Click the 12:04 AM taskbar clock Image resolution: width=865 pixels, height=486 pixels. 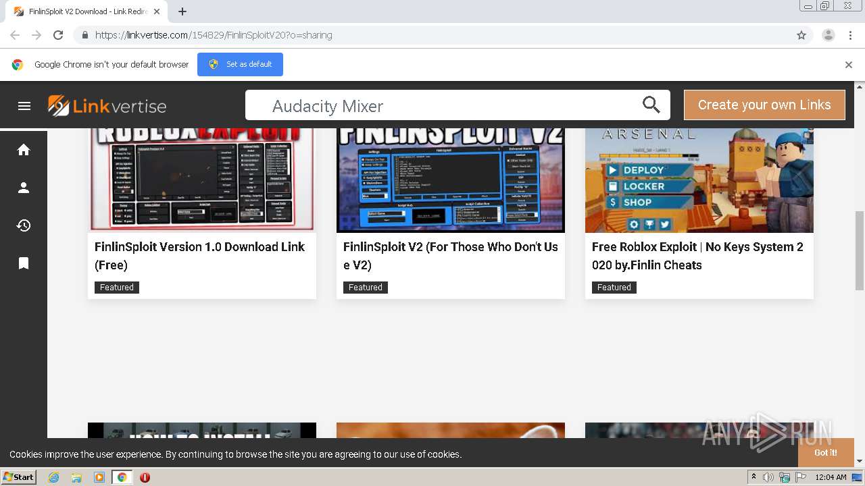831,477
